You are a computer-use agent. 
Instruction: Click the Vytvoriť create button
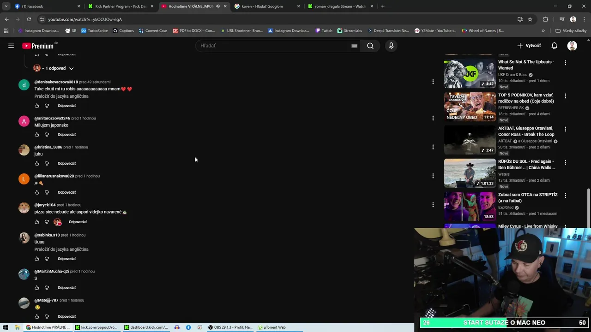(x=529, y=46)
